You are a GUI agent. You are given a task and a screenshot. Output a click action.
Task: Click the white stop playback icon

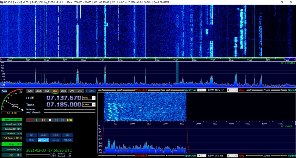(50, 120)
